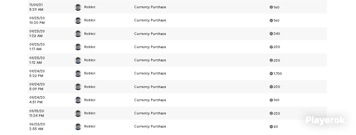Select Currency Purchase text in 11/09/21 row
The image size is (356, 135).
[x=150, y=7]
